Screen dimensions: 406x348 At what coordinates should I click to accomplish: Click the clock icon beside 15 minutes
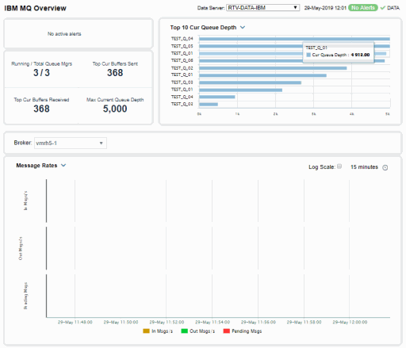pyautogui.click(x=385, y=167)
